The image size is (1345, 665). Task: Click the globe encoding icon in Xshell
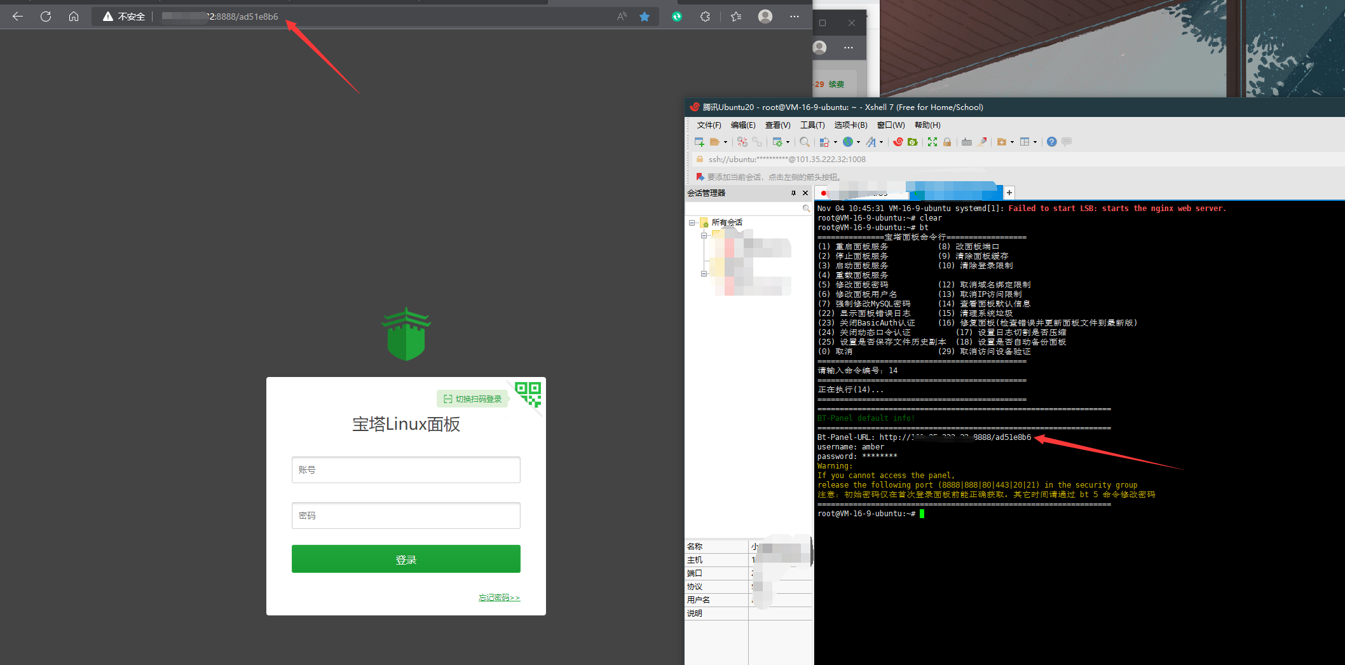(x=848, y=142)
